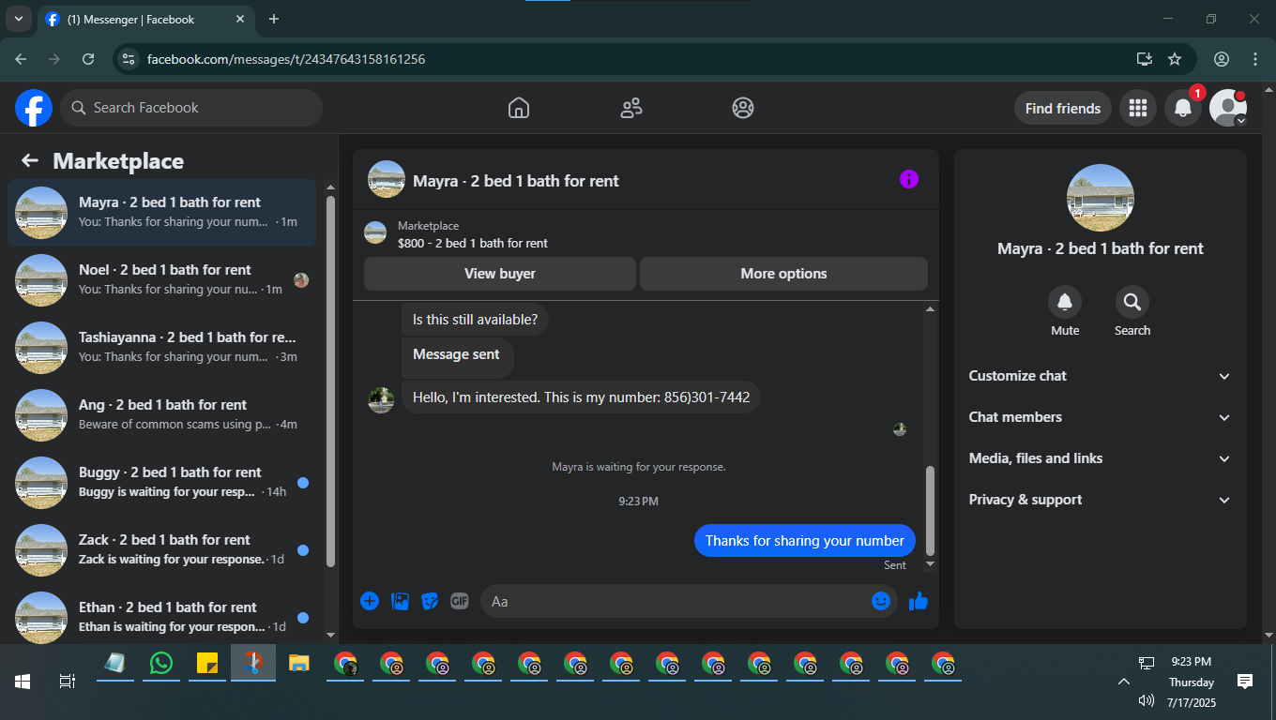Go back using the Marketplace arrow
The width and height of the screenshot is (1276, 720).
click(x=30, y=160)
